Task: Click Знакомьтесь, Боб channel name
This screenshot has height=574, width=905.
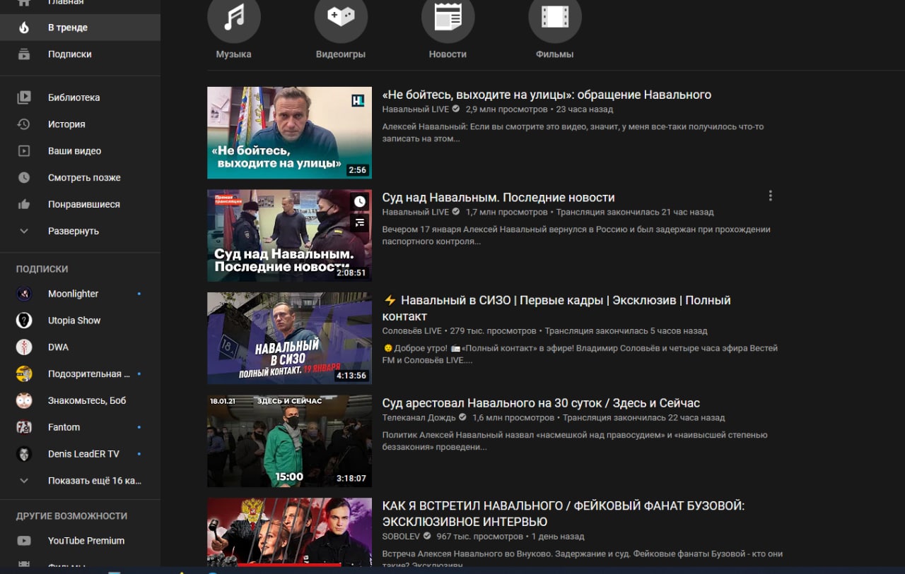Action: [87, 401]
